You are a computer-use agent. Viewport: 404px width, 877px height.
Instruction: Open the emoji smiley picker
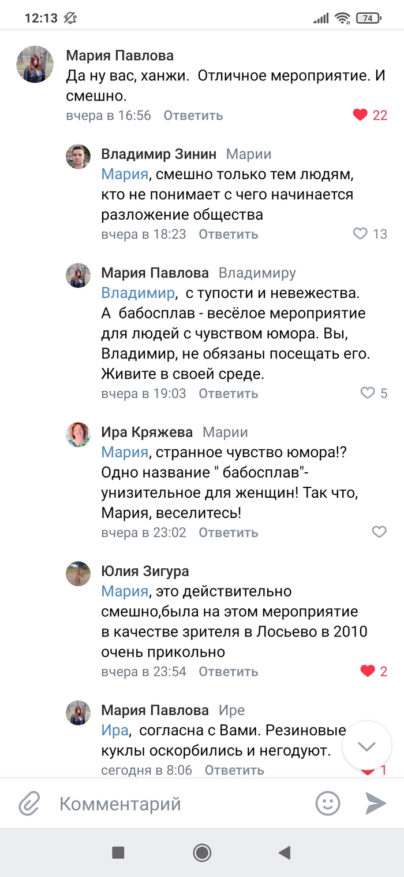[328, 804]
